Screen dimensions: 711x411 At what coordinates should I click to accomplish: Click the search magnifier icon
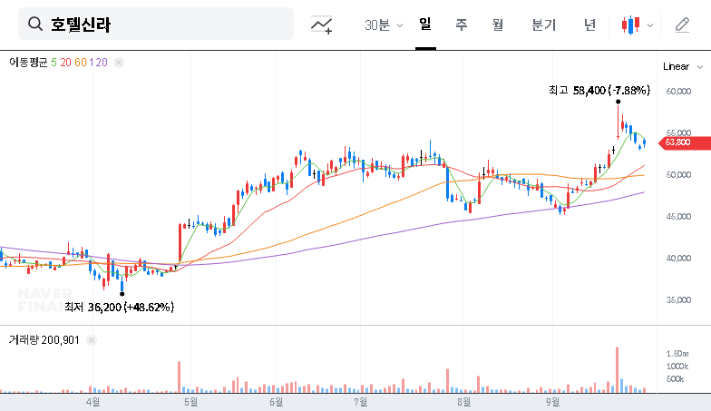point(35,24)
